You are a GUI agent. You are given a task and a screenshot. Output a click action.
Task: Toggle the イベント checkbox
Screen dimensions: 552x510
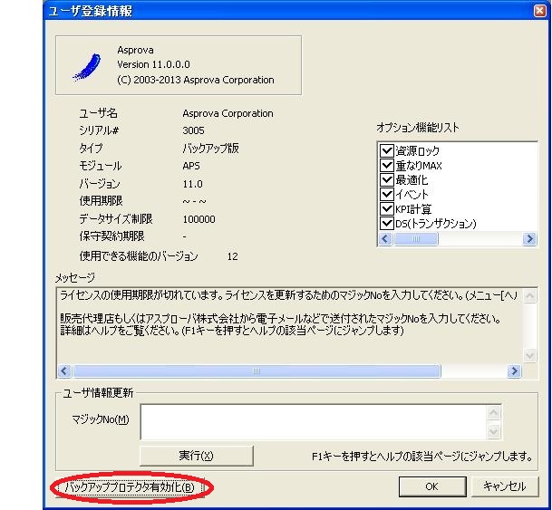386,194
